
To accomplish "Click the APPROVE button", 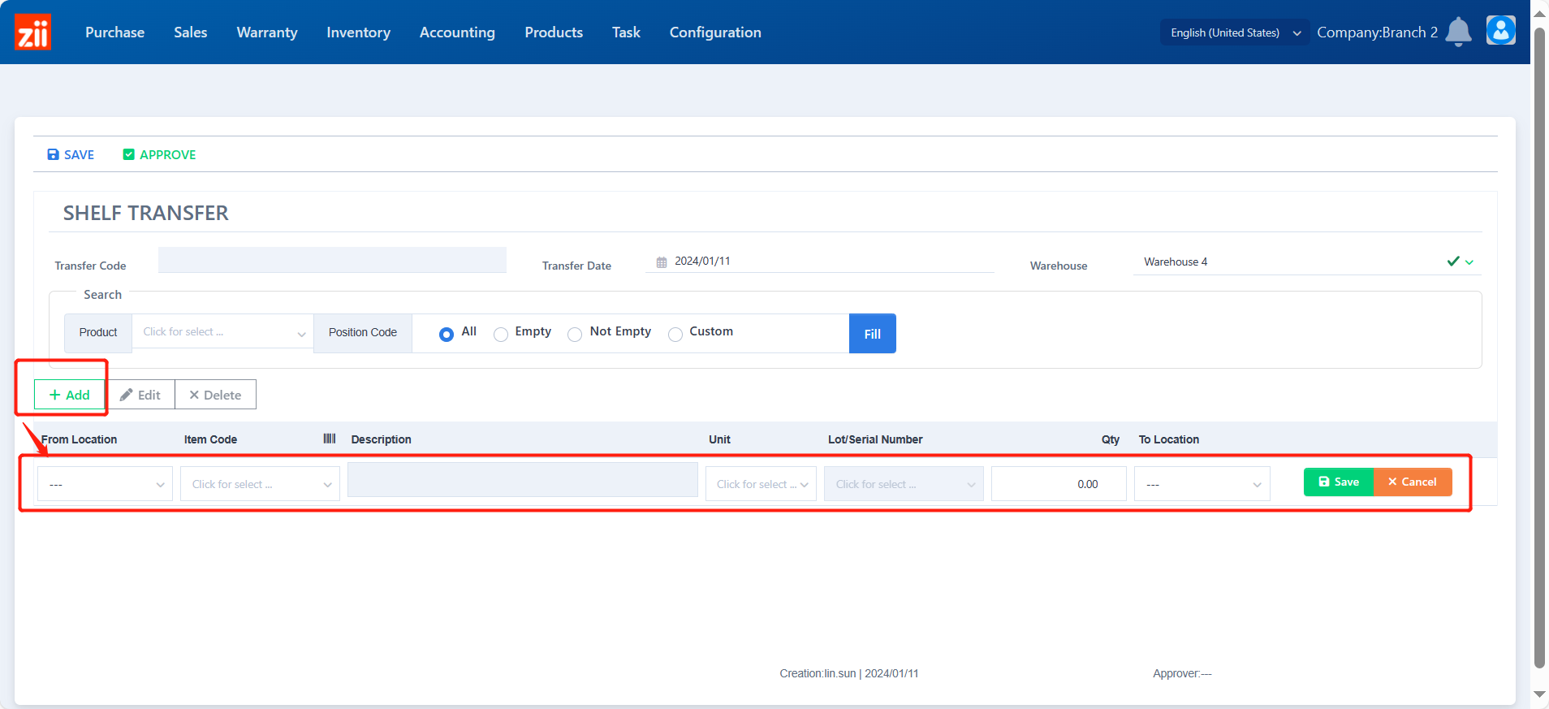I will click(x=159, y=154).
